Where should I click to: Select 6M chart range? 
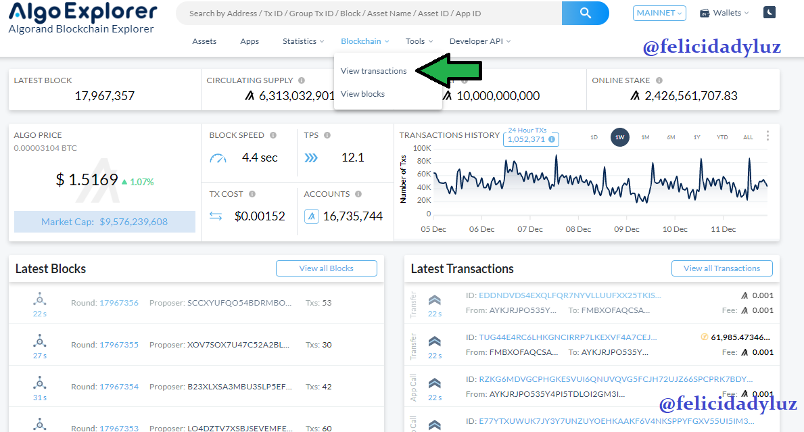(x=671, y=137)
